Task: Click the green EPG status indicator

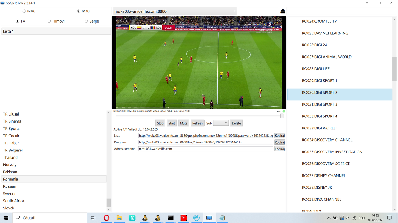Action: tap(284, 111)
